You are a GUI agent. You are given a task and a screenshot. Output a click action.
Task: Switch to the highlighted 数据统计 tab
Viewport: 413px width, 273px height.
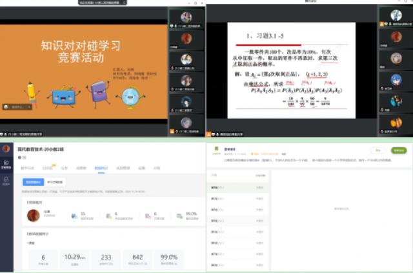101,168
